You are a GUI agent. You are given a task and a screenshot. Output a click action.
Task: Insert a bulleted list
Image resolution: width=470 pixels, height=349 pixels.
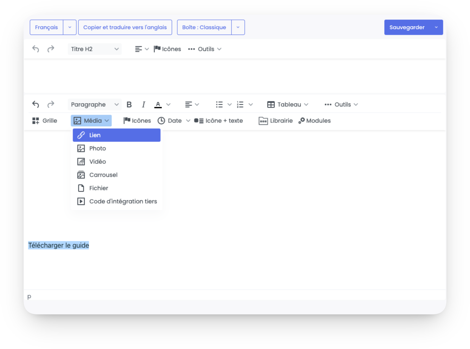click(x=219, y=105)
